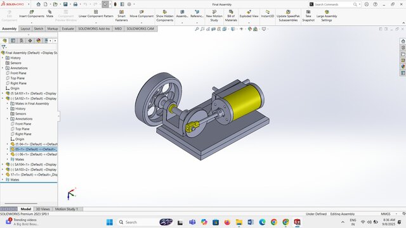Save the assembly with the Save icon
Image resolution: width=406 pixels, height=228 pixels.
click(65, 4)
